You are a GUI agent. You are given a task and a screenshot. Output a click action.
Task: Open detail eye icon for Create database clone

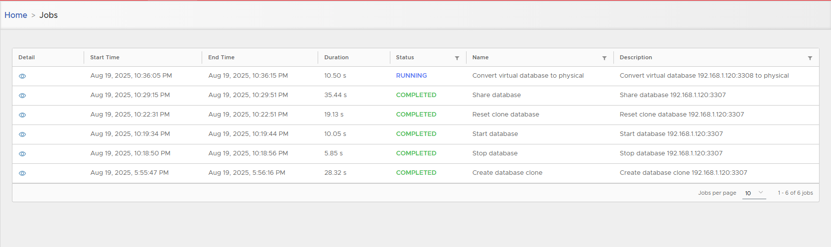22,173
